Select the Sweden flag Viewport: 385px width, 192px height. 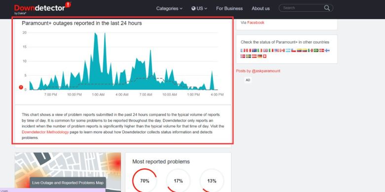tap(248, 56)
